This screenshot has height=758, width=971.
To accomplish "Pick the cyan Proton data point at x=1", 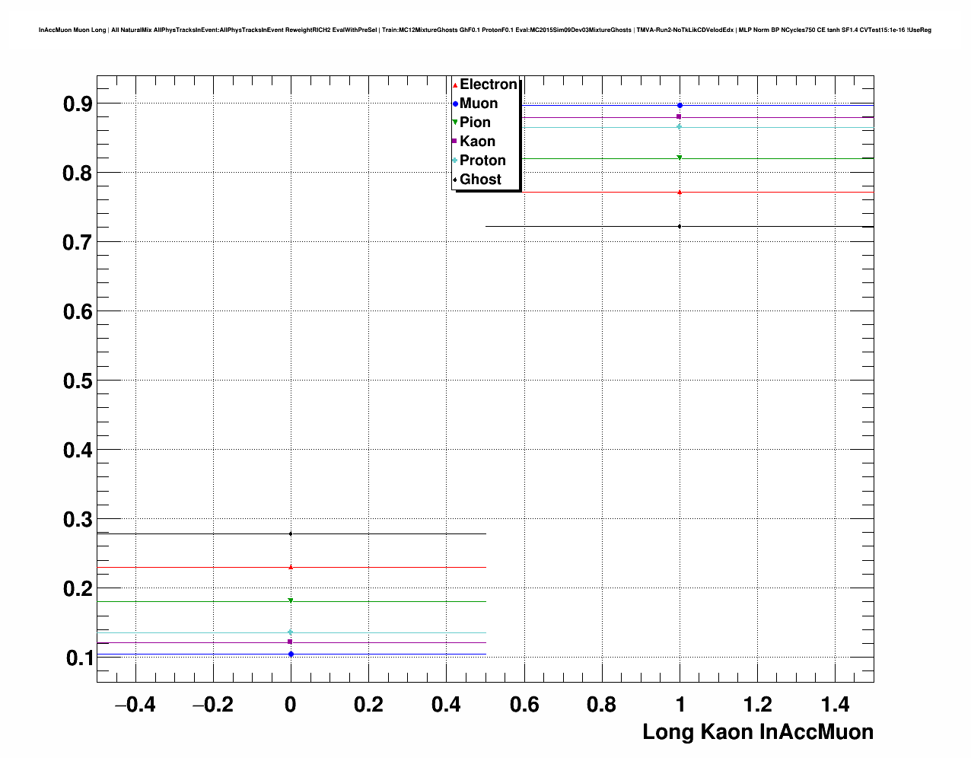I will click(680, 126).
